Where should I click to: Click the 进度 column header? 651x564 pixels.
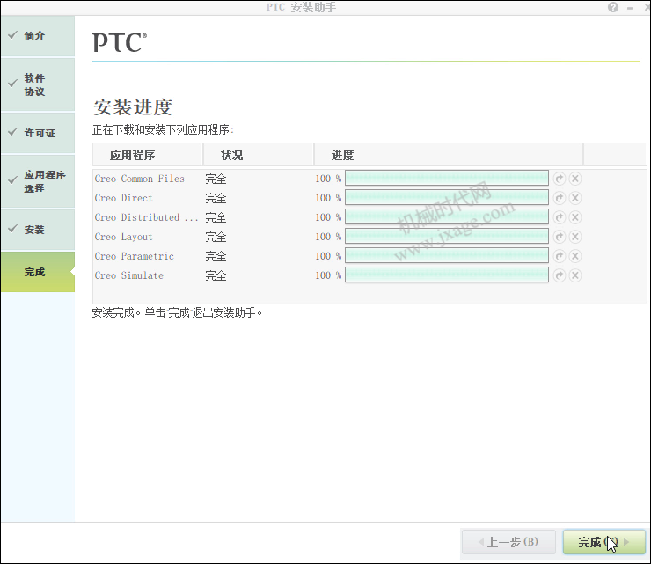pyautogui.click(x=449, y=155)
